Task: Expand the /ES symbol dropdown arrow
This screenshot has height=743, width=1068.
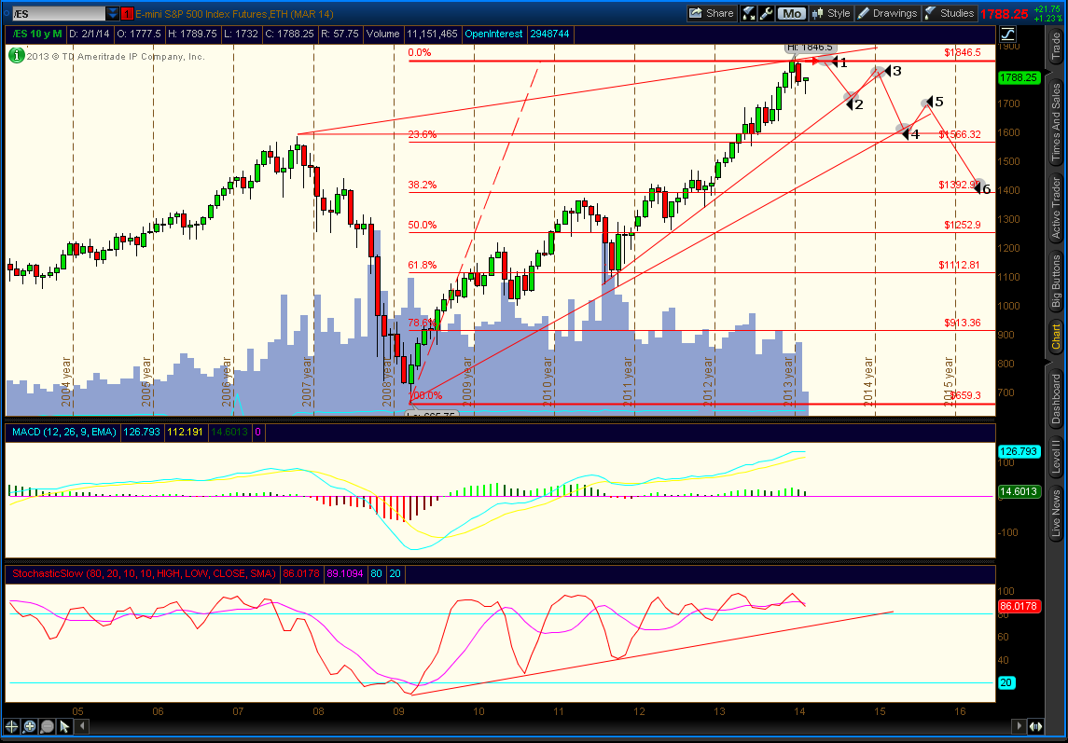Action: 112,13
